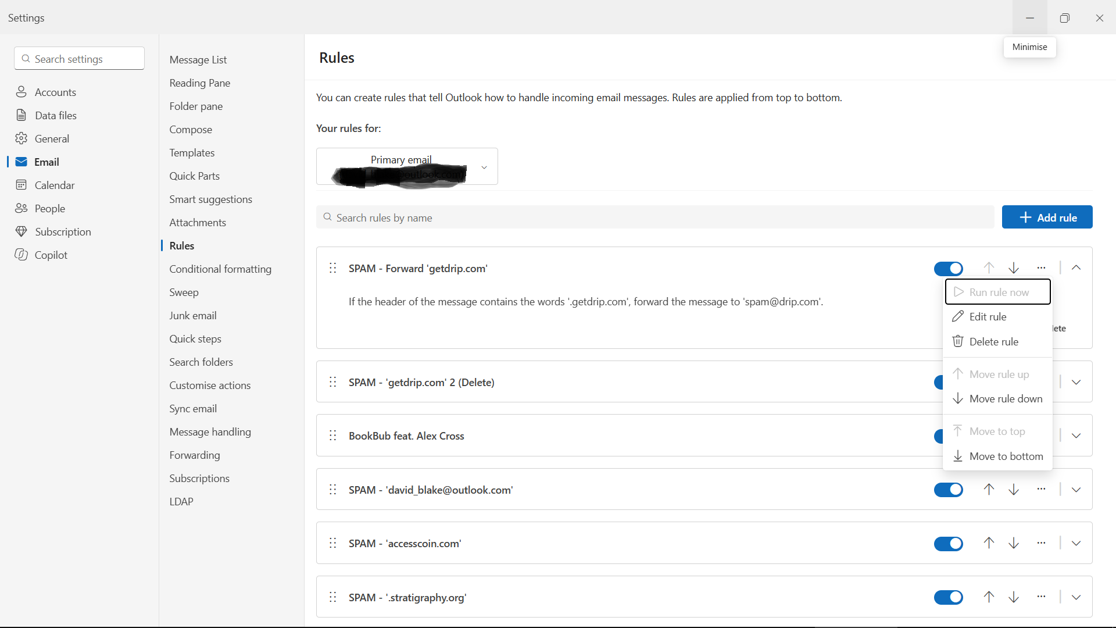Expand the 'getdrip.com' 2 (Delete) rule

point(1076,382)
